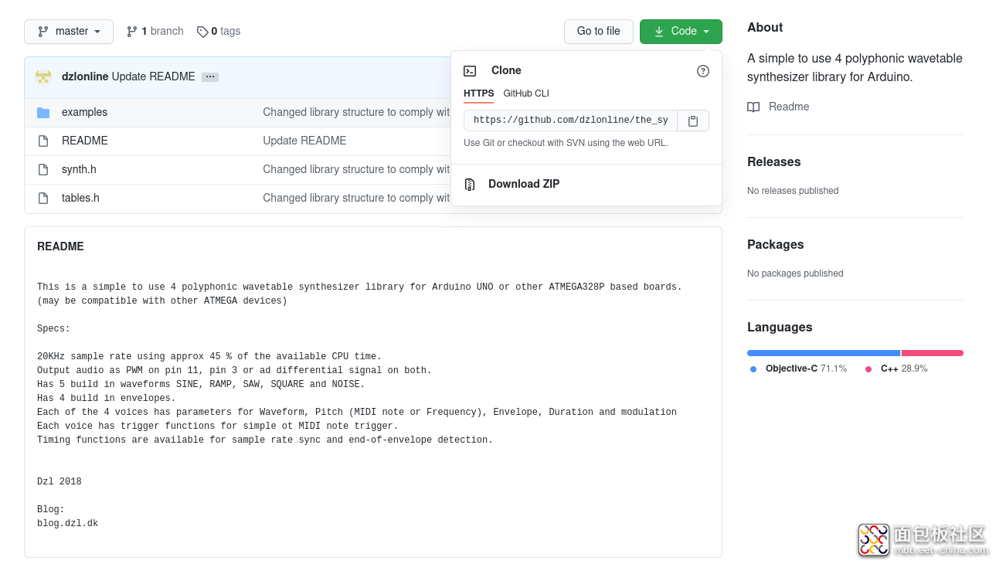Click the 'Use Git or checkout with SVN' hint text
Screen dimensions: 996x564
[566, 143]
